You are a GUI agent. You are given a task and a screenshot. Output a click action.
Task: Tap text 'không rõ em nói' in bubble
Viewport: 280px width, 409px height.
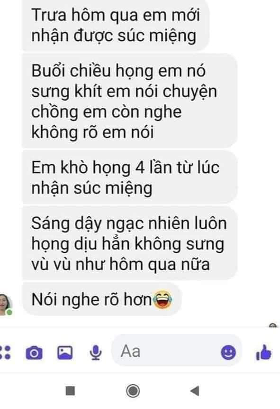click(x=92, y=132)
